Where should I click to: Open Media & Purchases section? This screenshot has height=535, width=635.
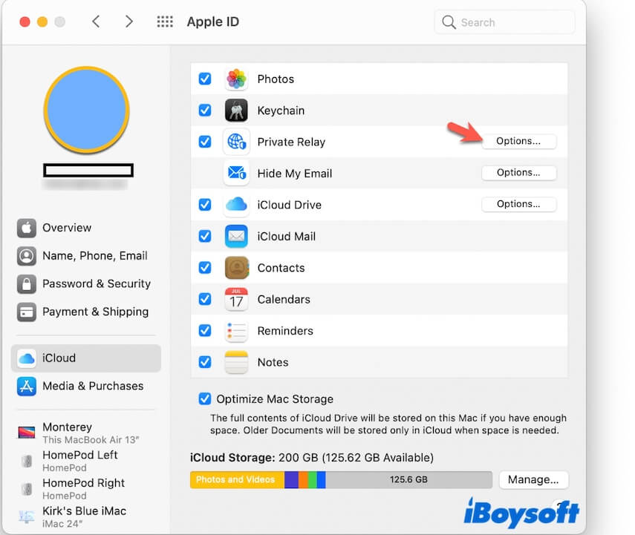tap(92, 386)
